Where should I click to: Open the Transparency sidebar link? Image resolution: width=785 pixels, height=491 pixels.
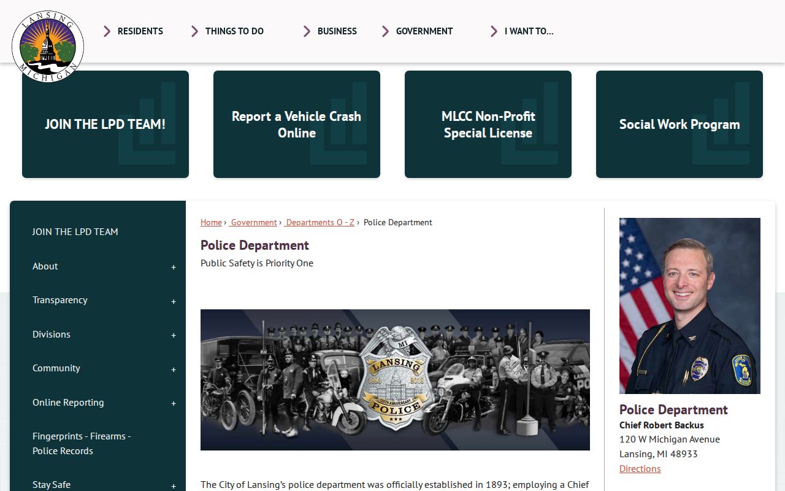point(60,300)
